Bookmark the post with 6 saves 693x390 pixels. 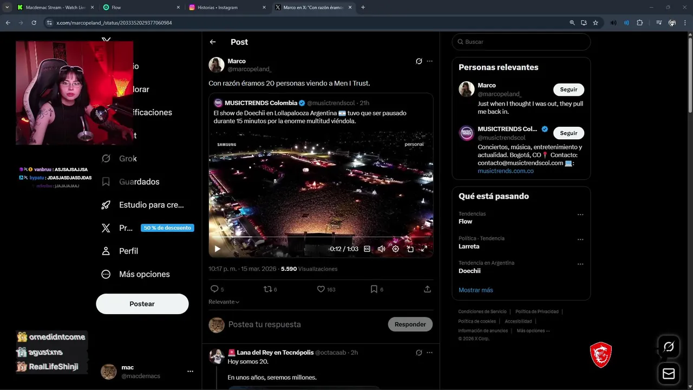(x=376, y=289)
